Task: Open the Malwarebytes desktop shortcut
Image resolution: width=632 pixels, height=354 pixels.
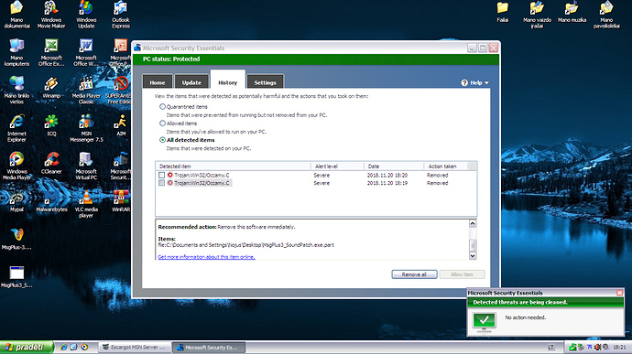Action: (51, 201)
